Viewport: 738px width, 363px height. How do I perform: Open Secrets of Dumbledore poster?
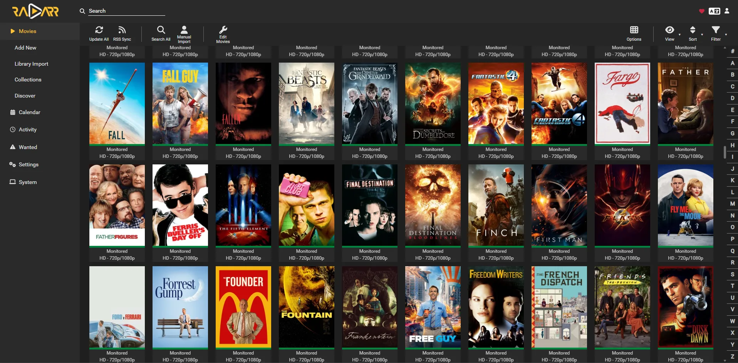tap(433, 103)
